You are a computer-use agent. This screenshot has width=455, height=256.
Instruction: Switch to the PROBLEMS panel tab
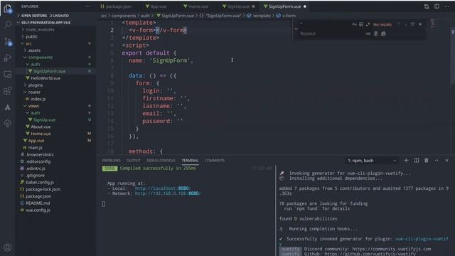click(111, 161)
